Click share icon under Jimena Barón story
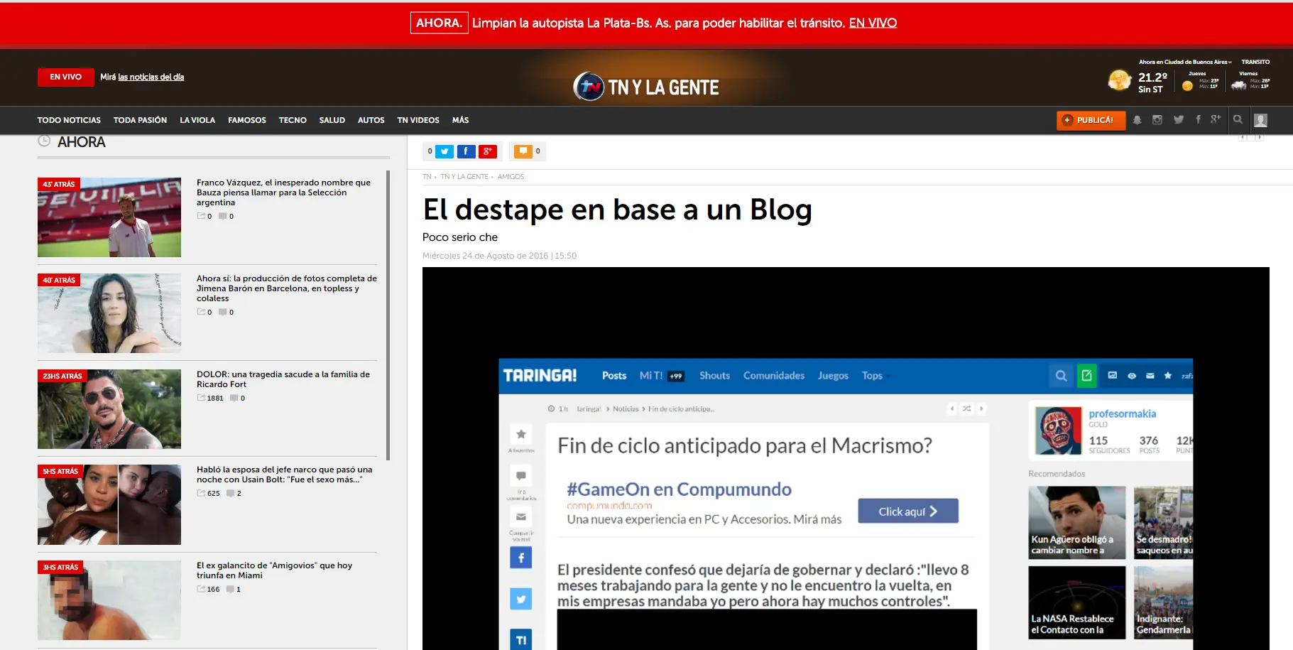The image size is (1293, 650). 201,312
